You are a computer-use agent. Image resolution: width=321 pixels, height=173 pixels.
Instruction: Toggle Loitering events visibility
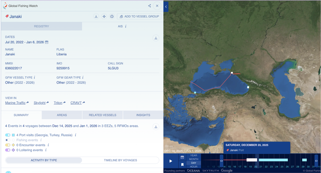pos(8,150)
